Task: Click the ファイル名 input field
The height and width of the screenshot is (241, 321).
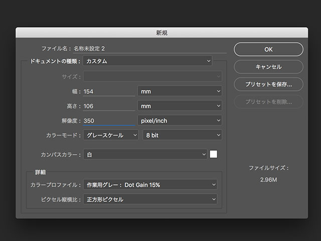Action: coord(149,49)
